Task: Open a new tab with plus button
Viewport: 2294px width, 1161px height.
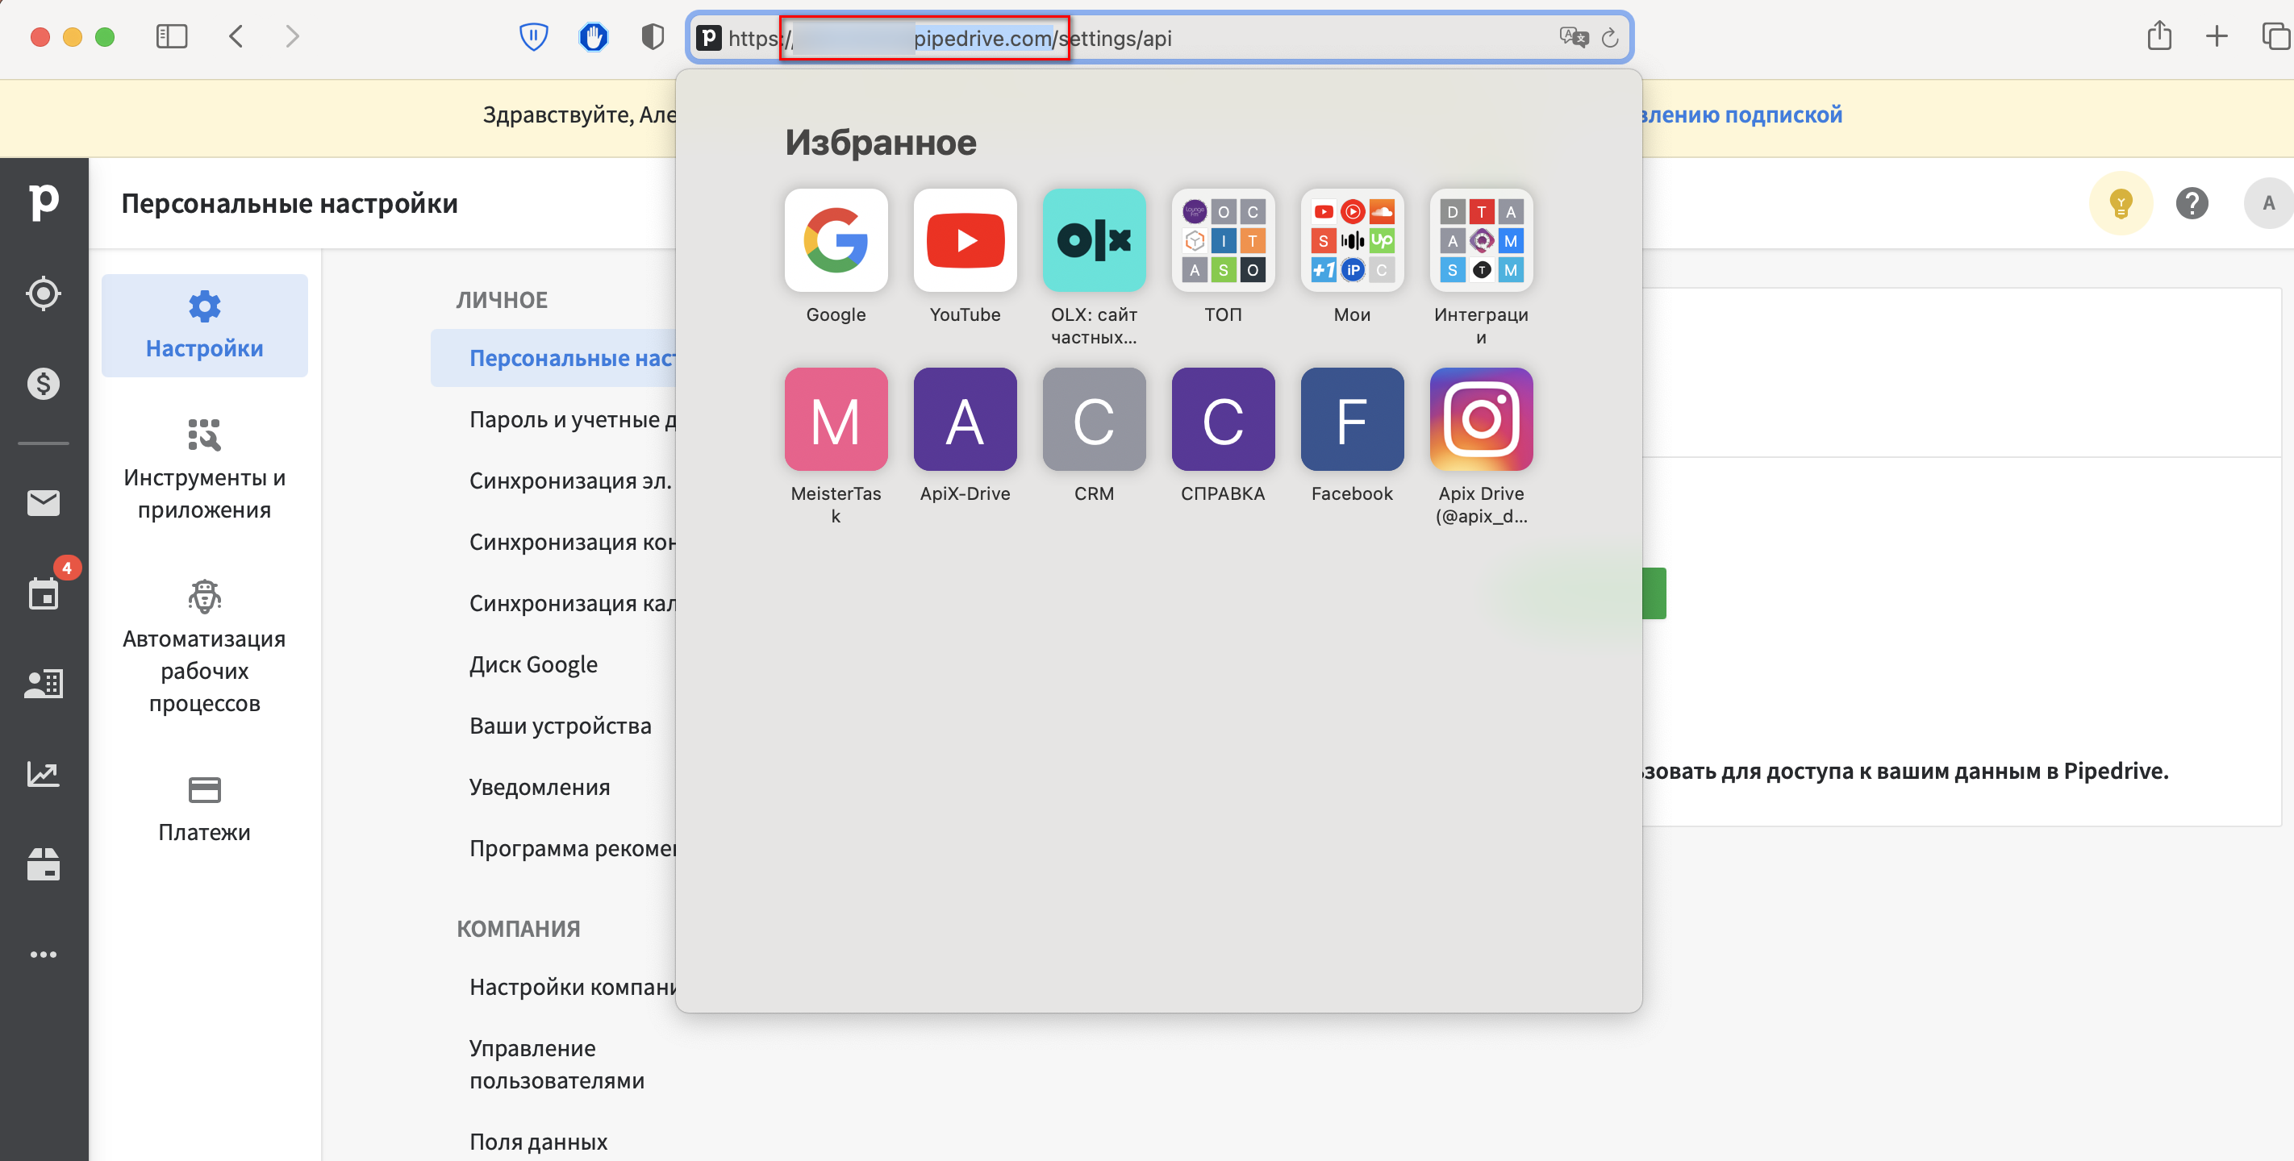Action: tap(2217, 36)
